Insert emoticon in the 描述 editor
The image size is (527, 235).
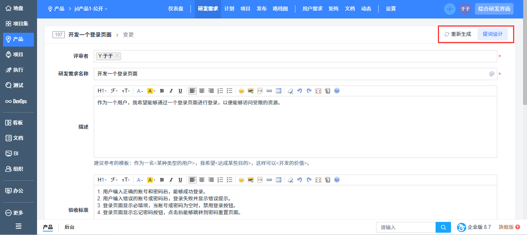pos(242,91)
